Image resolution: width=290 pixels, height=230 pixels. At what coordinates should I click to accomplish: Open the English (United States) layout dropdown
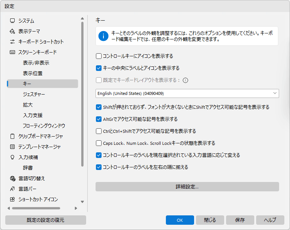(187, 93)
